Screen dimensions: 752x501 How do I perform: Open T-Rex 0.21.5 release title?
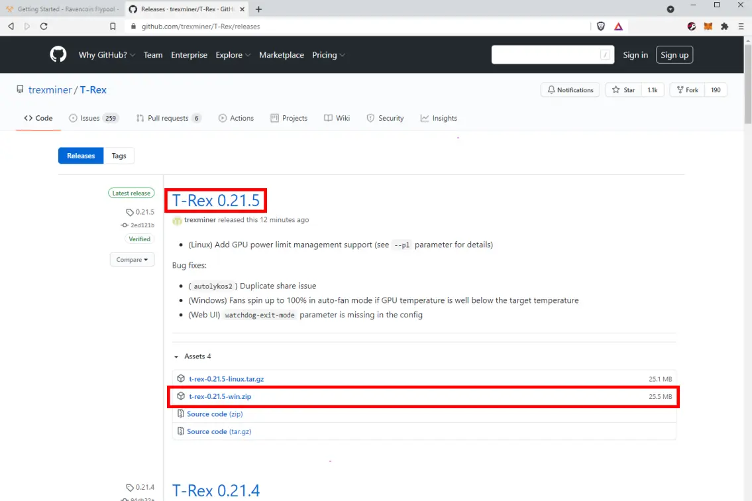tap(216, 200)
